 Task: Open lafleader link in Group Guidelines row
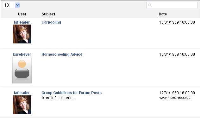coord(22,93)
